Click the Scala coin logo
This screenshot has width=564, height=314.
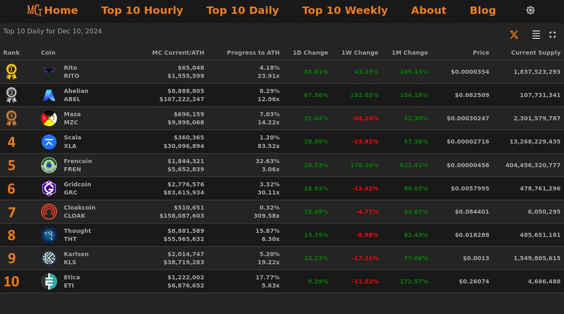[x=49, y=142]
